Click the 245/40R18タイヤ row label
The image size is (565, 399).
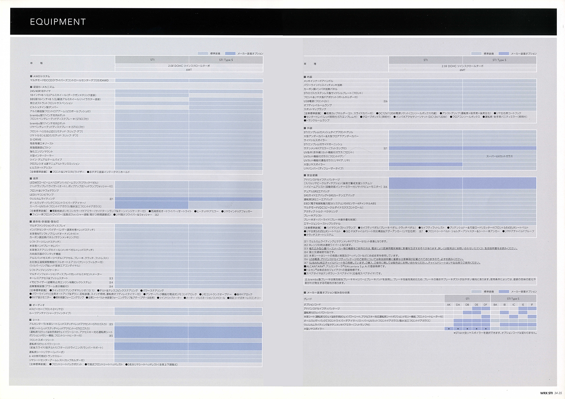pos(40,91)
